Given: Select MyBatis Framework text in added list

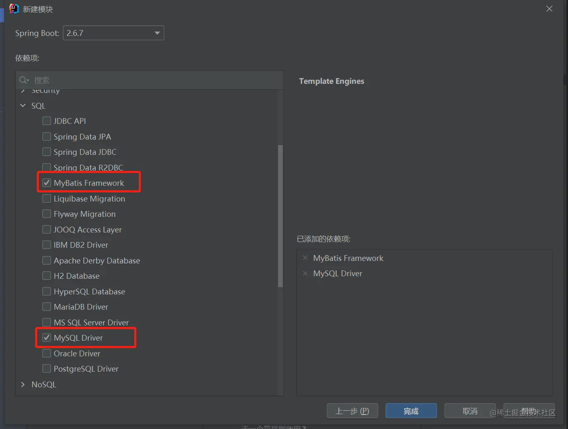Looking at the screenshot, I should (348, 258).
